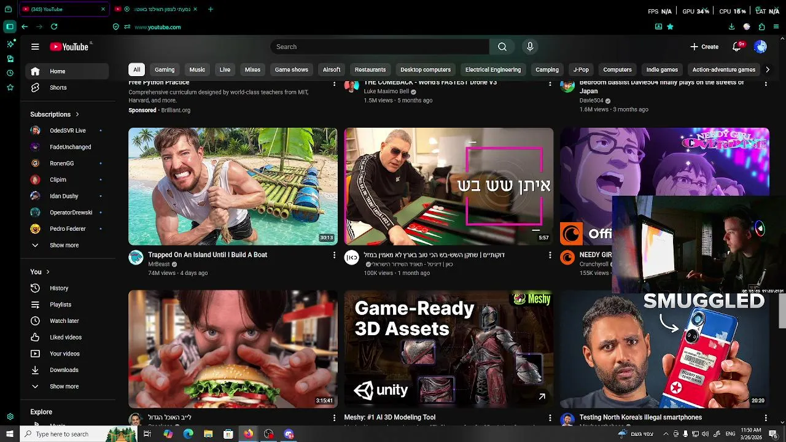Open the backgammon video thumbnail
This screenshot has height=442, width=786.
[449, 187]
